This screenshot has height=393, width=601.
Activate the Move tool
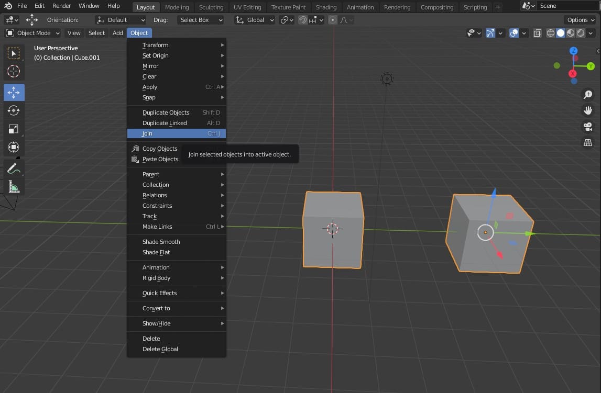point(14,92)
